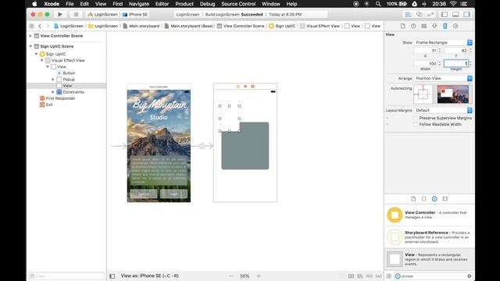Select the LoginScreen scheme
500x281 pixels.
tap(102, 14)
